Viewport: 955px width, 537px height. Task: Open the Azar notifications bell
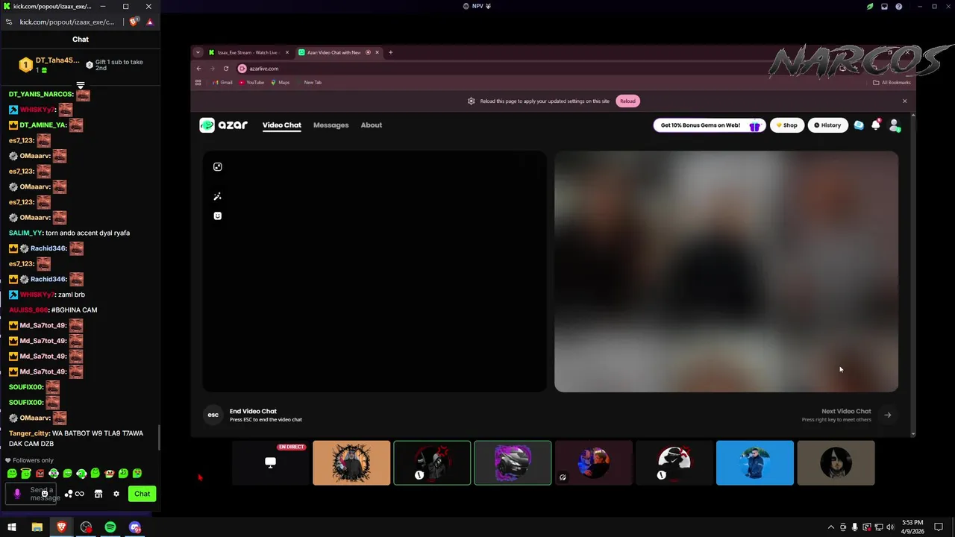point(876,125)
